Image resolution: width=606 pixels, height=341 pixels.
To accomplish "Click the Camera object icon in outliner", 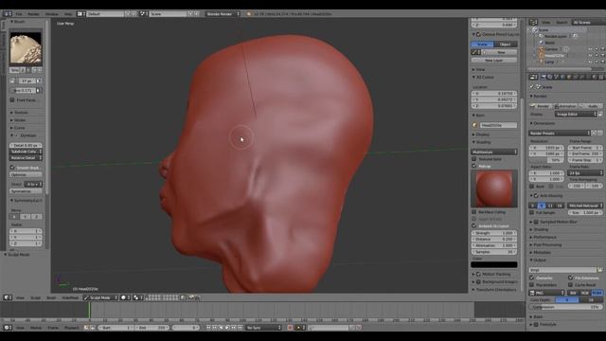I will coord(541,49).
